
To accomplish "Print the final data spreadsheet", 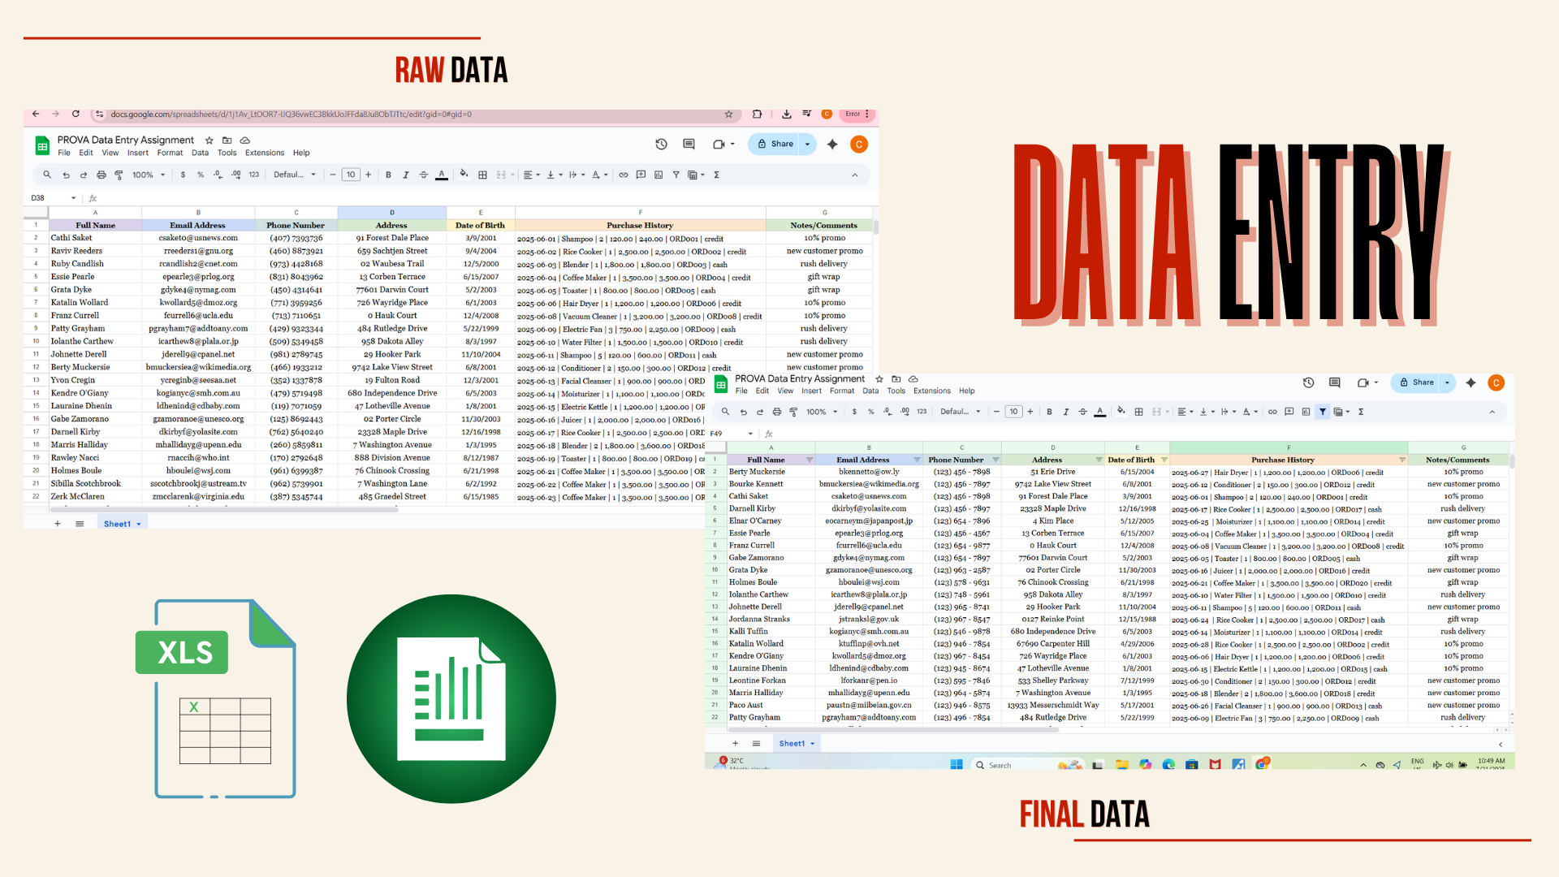I will [x=776, y=412].
